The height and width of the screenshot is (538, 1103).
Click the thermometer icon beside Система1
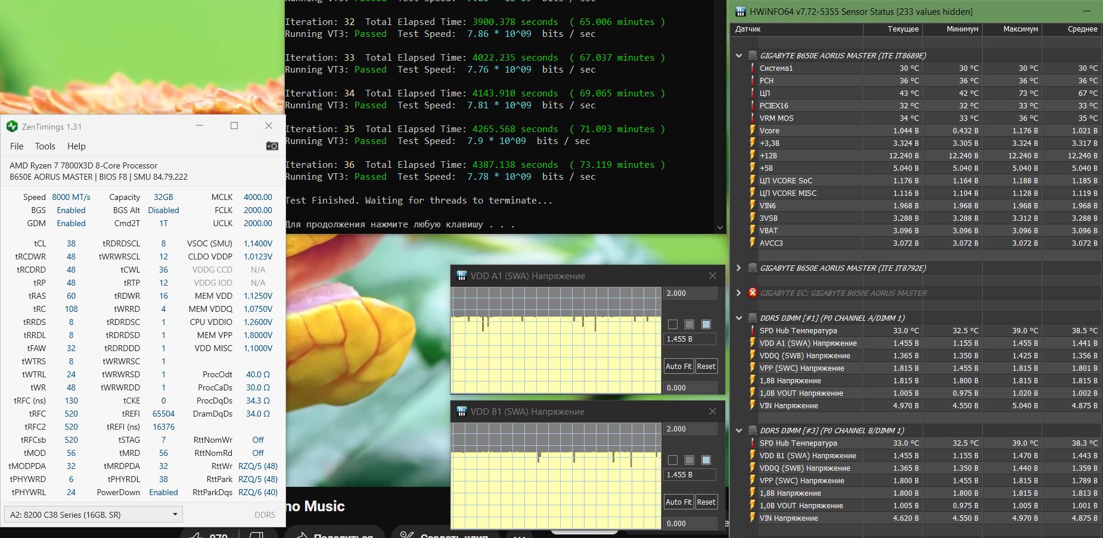point(753,68)
